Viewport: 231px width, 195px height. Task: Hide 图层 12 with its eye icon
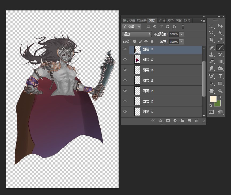tap(125, 112)
